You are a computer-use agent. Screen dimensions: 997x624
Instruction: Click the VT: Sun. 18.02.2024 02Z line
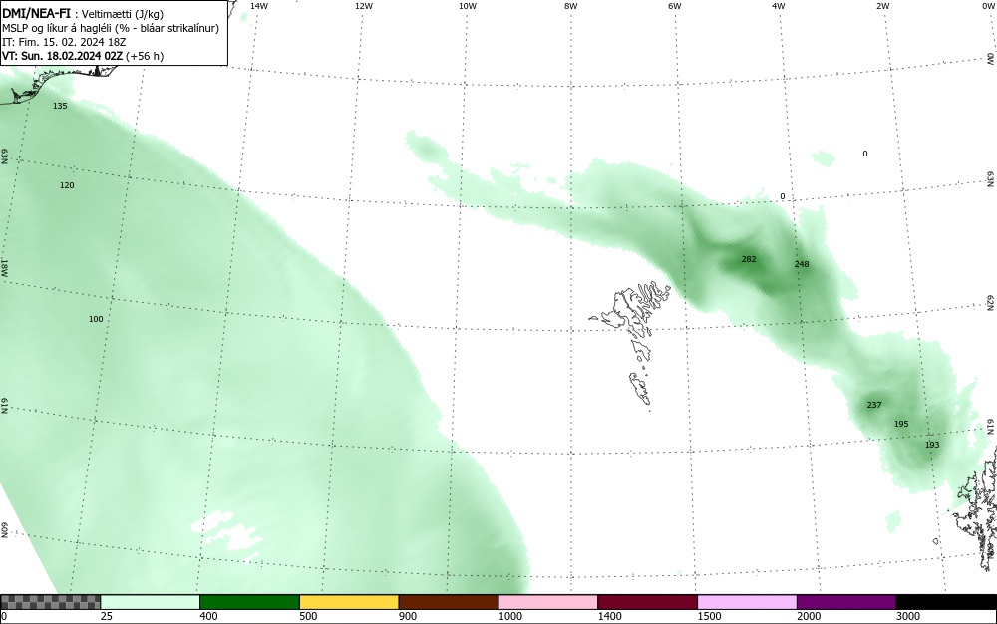coord(83,56)
